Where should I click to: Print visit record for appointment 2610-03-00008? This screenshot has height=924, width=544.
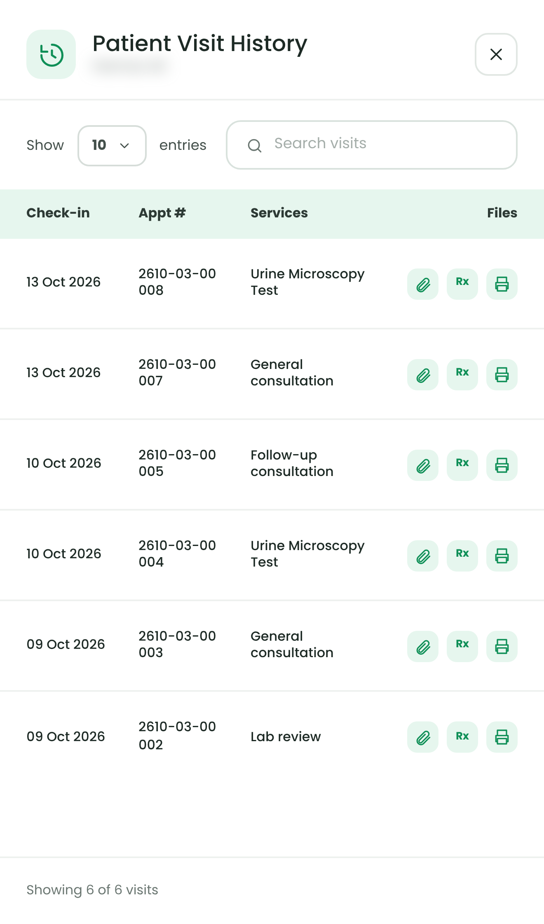(502, 284)
